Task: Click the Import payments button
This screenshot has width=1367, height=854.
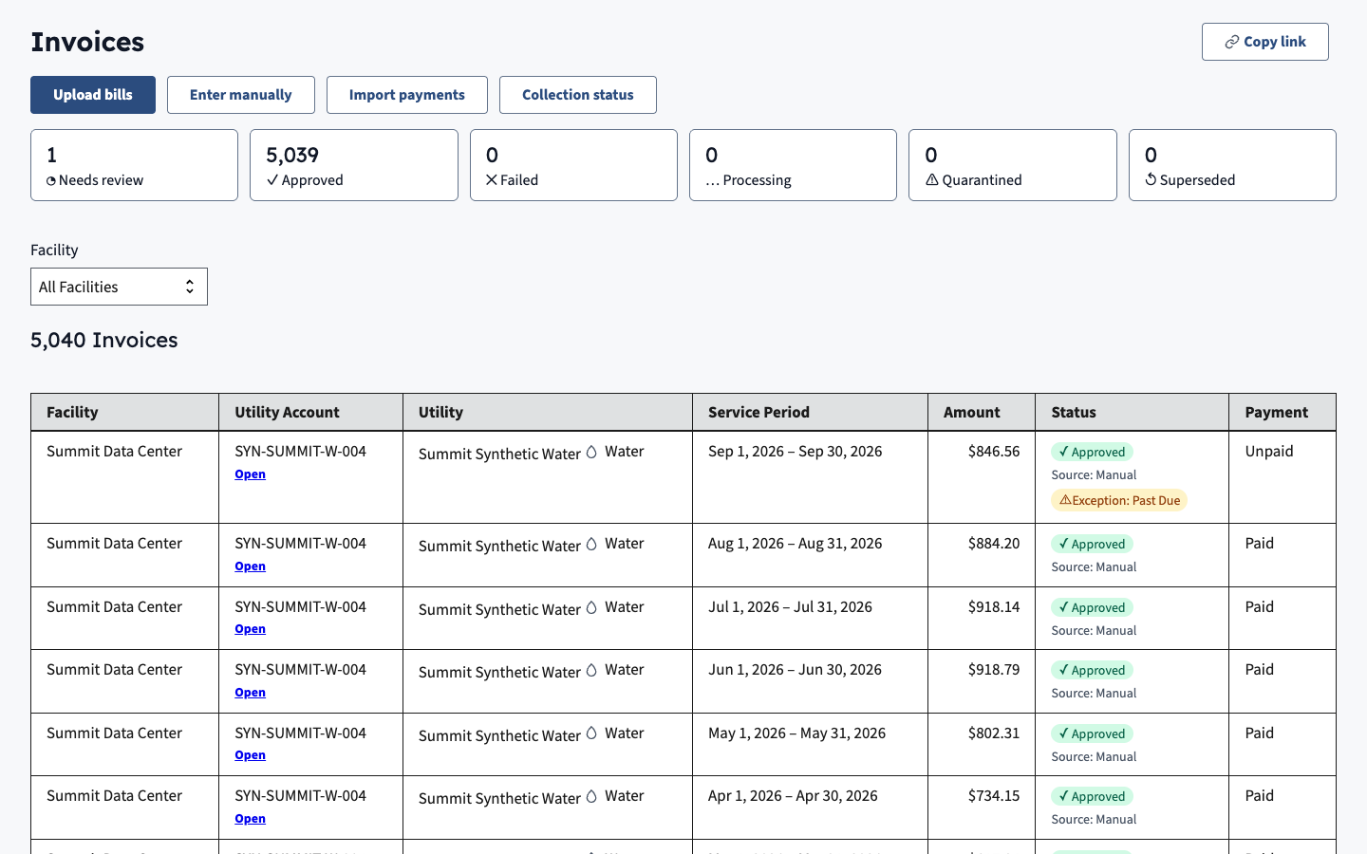Action: pos(407,95)
